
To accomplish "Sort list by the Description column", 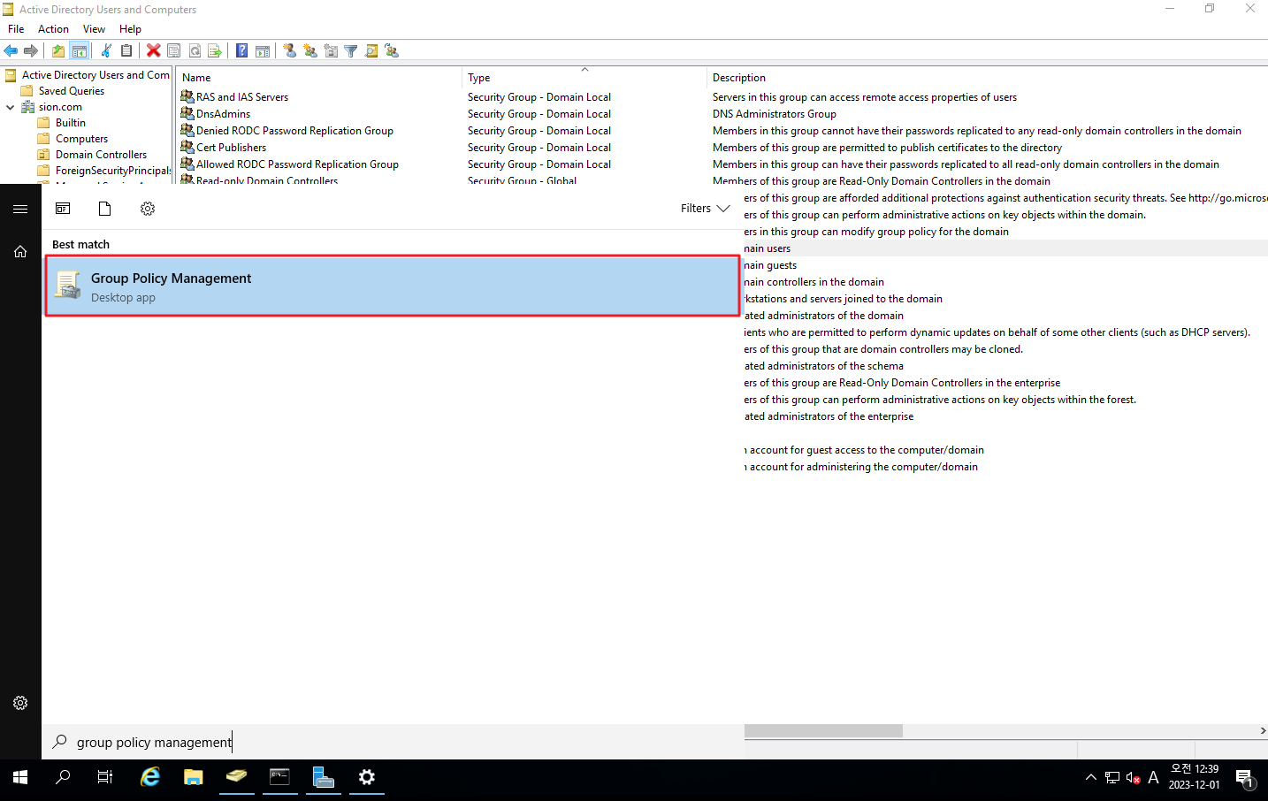I will click(987, 78).
